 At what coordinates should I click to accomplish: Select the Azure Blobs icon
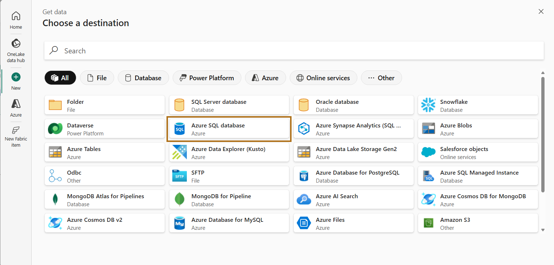point(428,129)
